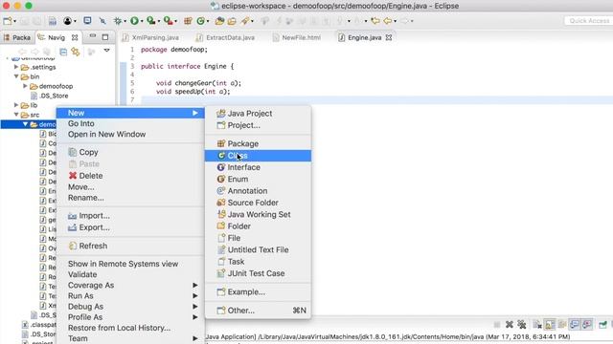Toggle Link with Editor in Navigator
This screenshot has height=344, width=613.
(x=76, y=52)
